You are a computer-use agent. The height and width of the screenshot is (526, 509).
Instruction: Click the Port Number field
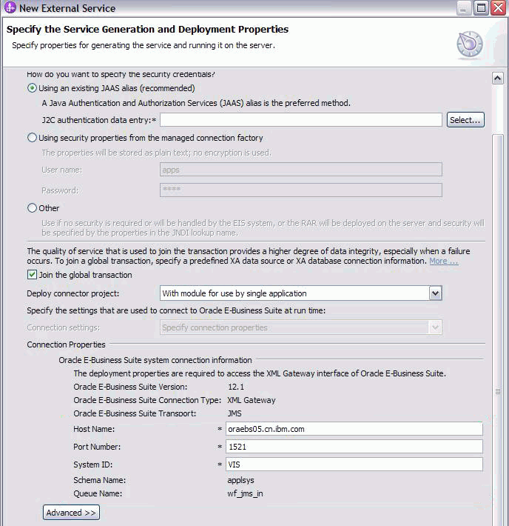(x=354, y=447)
